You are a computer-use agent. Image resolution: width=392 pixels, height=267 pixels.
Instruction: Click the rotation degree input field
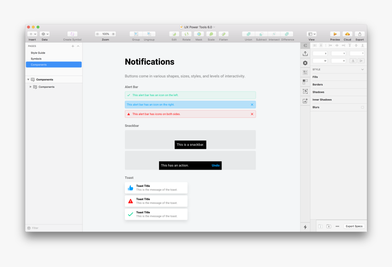(x=357, y=53)
